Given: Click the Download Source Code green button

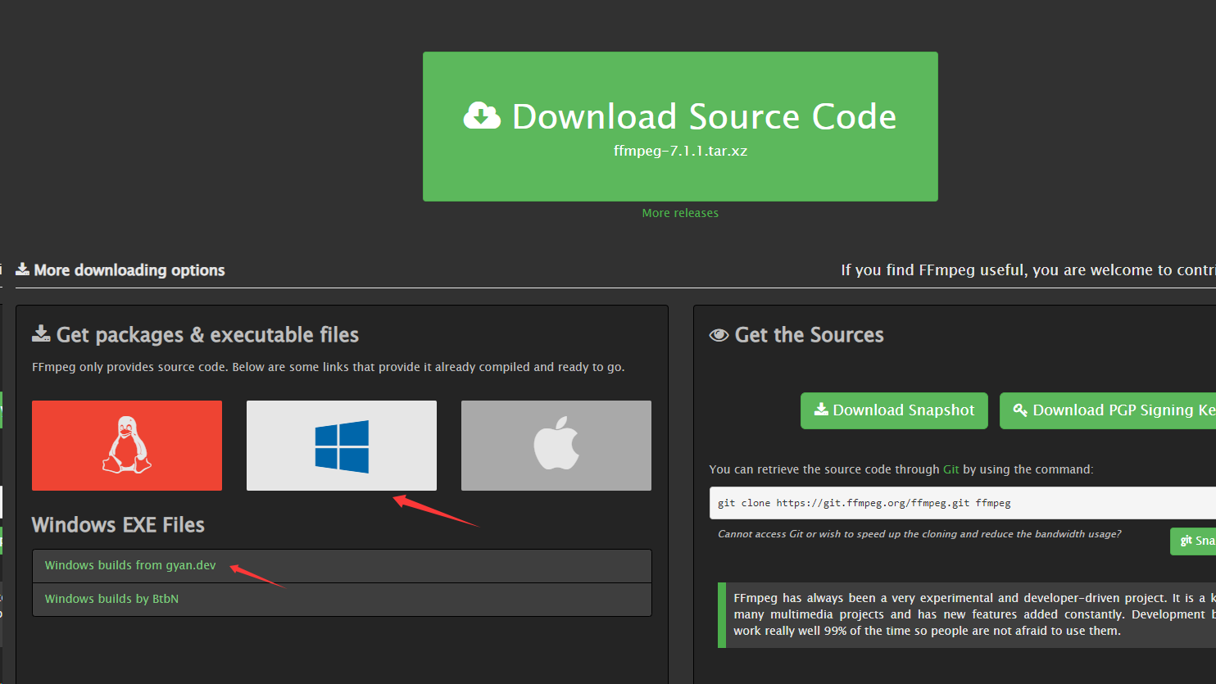Looking at the screenshot, I should click(680, 126).
